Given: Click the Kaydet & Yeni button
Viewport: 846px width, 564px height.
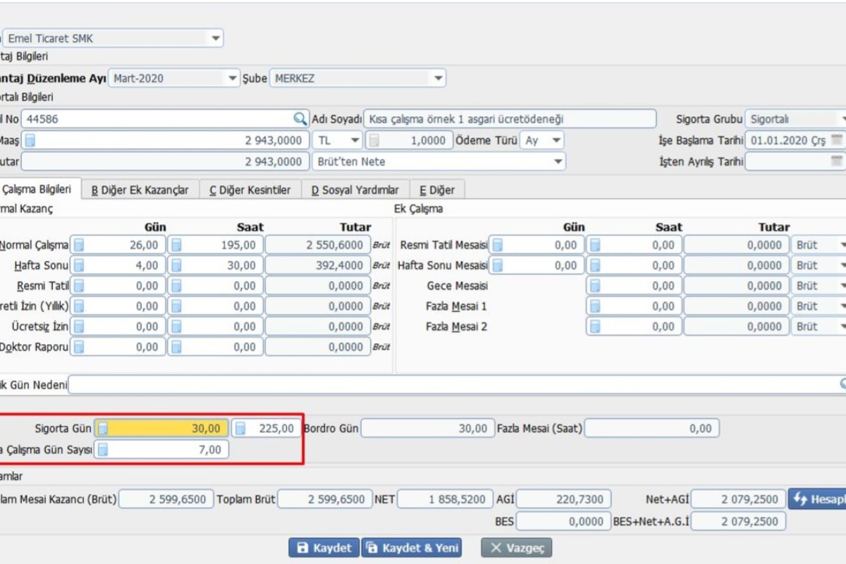Looking at the screenshot, I should pyautogui.click(x=412, y=548).
